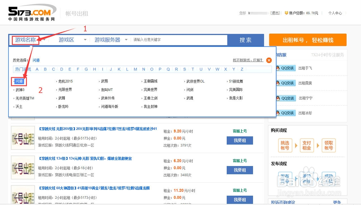Choose the game 武神3

(20, 90)
